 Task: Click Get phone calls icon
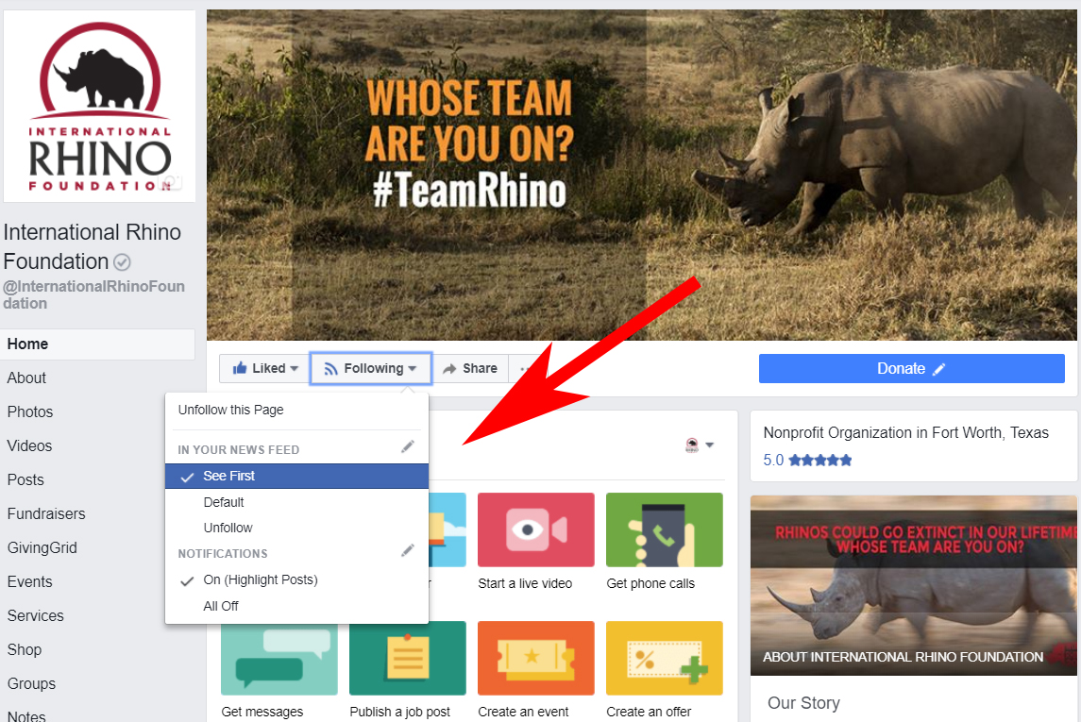(664, 529)
